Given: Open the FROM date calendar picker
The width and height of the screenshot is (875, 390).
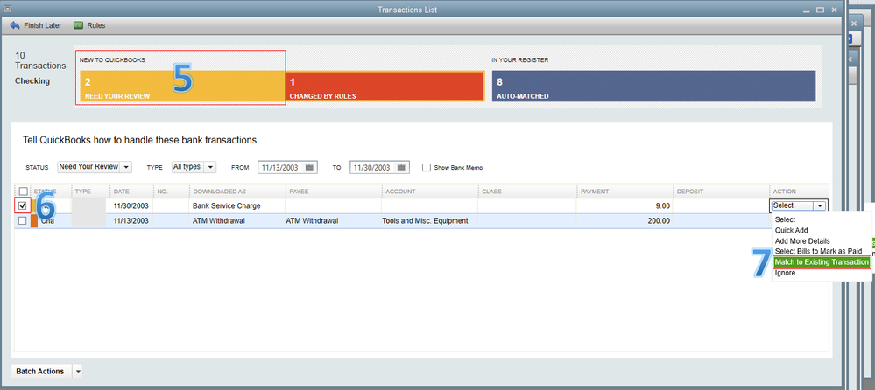Looking at the screenshot, I should pyautogui.click(x=309, y=167).
